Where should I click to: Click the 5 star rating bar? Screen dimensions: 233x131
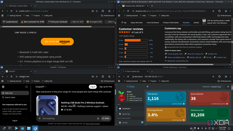[136, 40]
